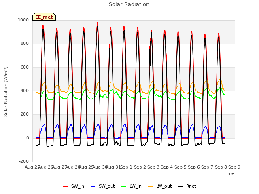Click the Time x-axis label
Screen dimensions: 259x194
(229, 173)
